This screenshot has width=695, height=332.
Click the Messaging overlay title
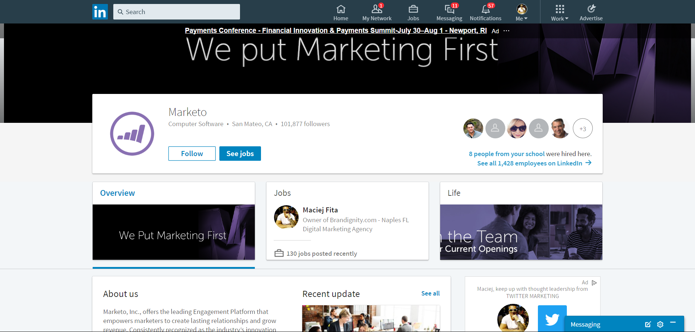click(x=585, y=324)
